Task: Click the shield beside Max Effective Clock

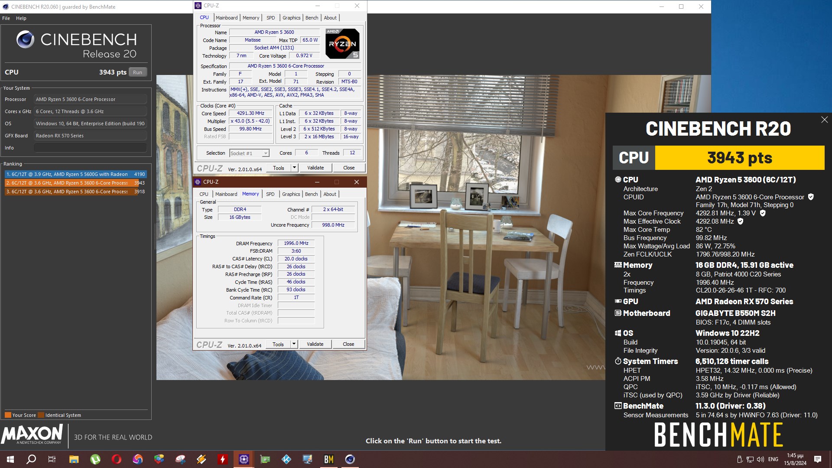Action: (x=740, y=221)
